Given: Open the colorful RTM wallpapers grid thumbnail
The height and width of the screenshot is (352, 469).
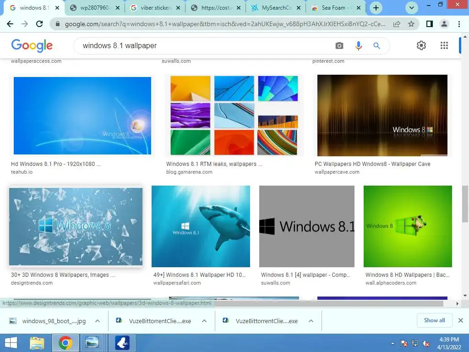Looking at the screenshot, I should tap(234, 115).
